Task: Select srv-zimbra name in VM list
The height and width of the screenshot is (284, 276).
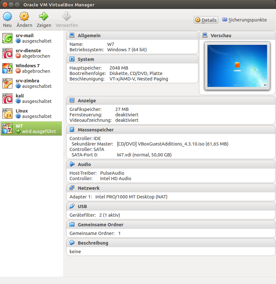Action: (x=27, y=80)
